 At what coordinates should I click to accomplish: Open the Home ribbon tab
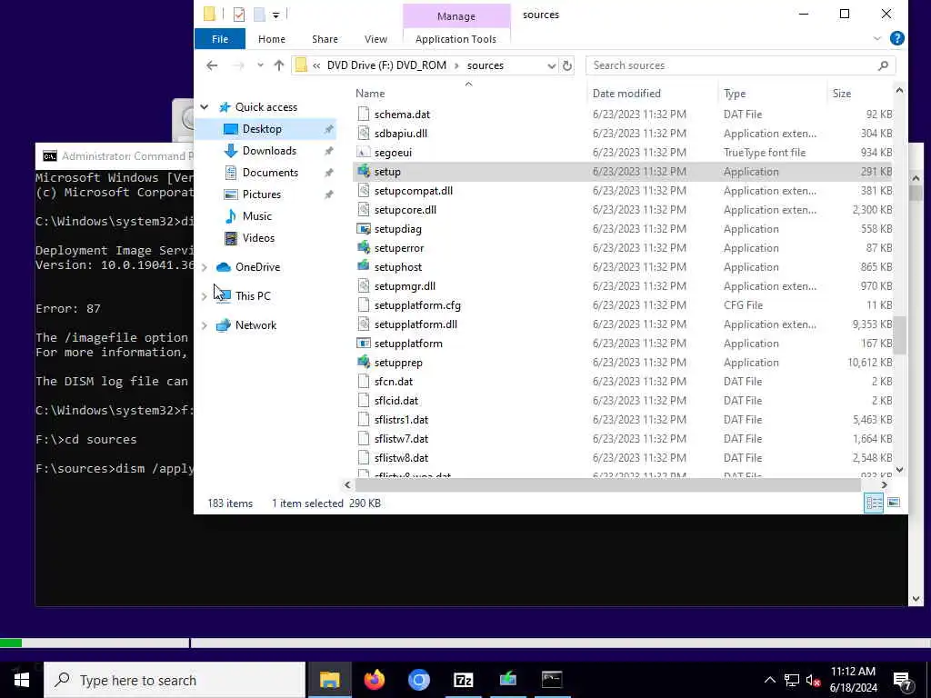click(271, 38)
